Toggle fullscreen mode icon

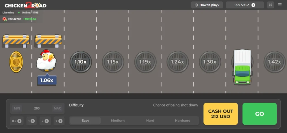pos(271,5)
